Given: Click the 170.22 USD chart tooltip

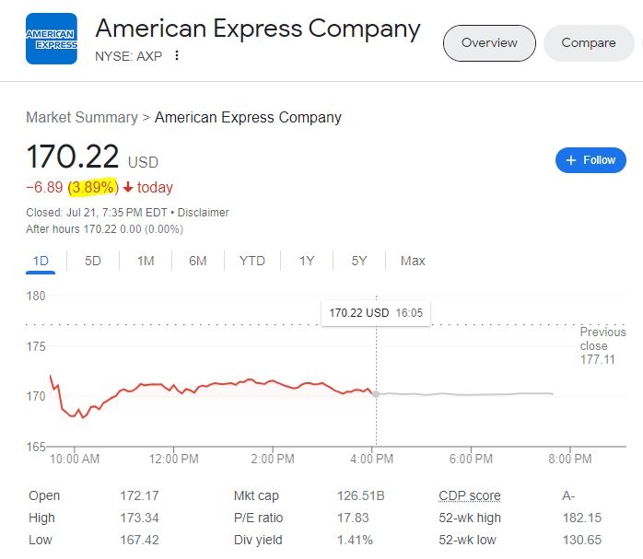Looking at the screenshot, I should [376, 313].
